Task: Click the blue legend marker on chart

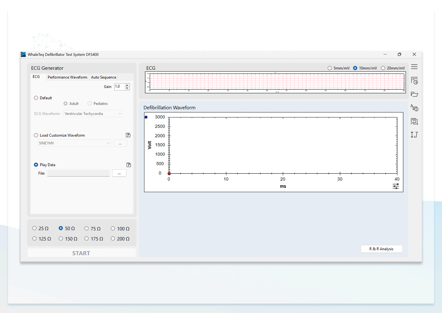Action: tap(146, 117)
